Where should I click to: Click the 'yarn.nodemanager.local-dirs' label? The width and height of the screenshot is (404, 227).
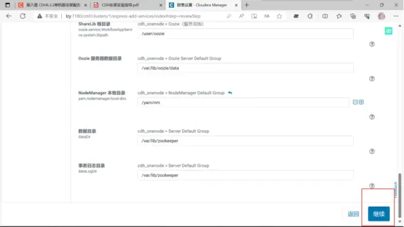pyautogui.click(x=102, y=99)
